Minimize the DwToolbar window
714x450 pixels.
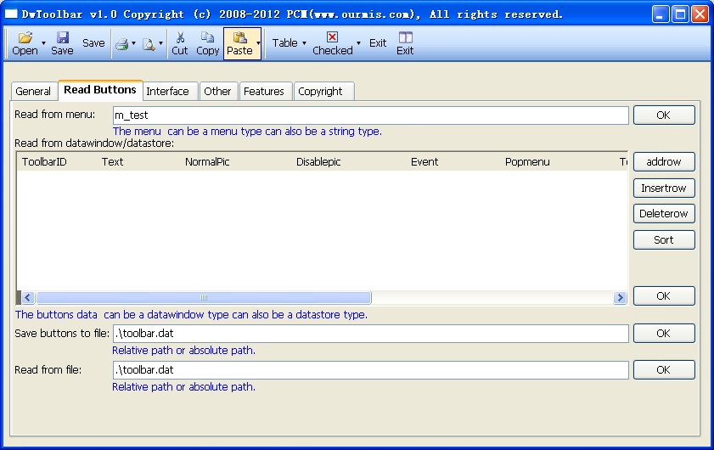pos(661,14)
